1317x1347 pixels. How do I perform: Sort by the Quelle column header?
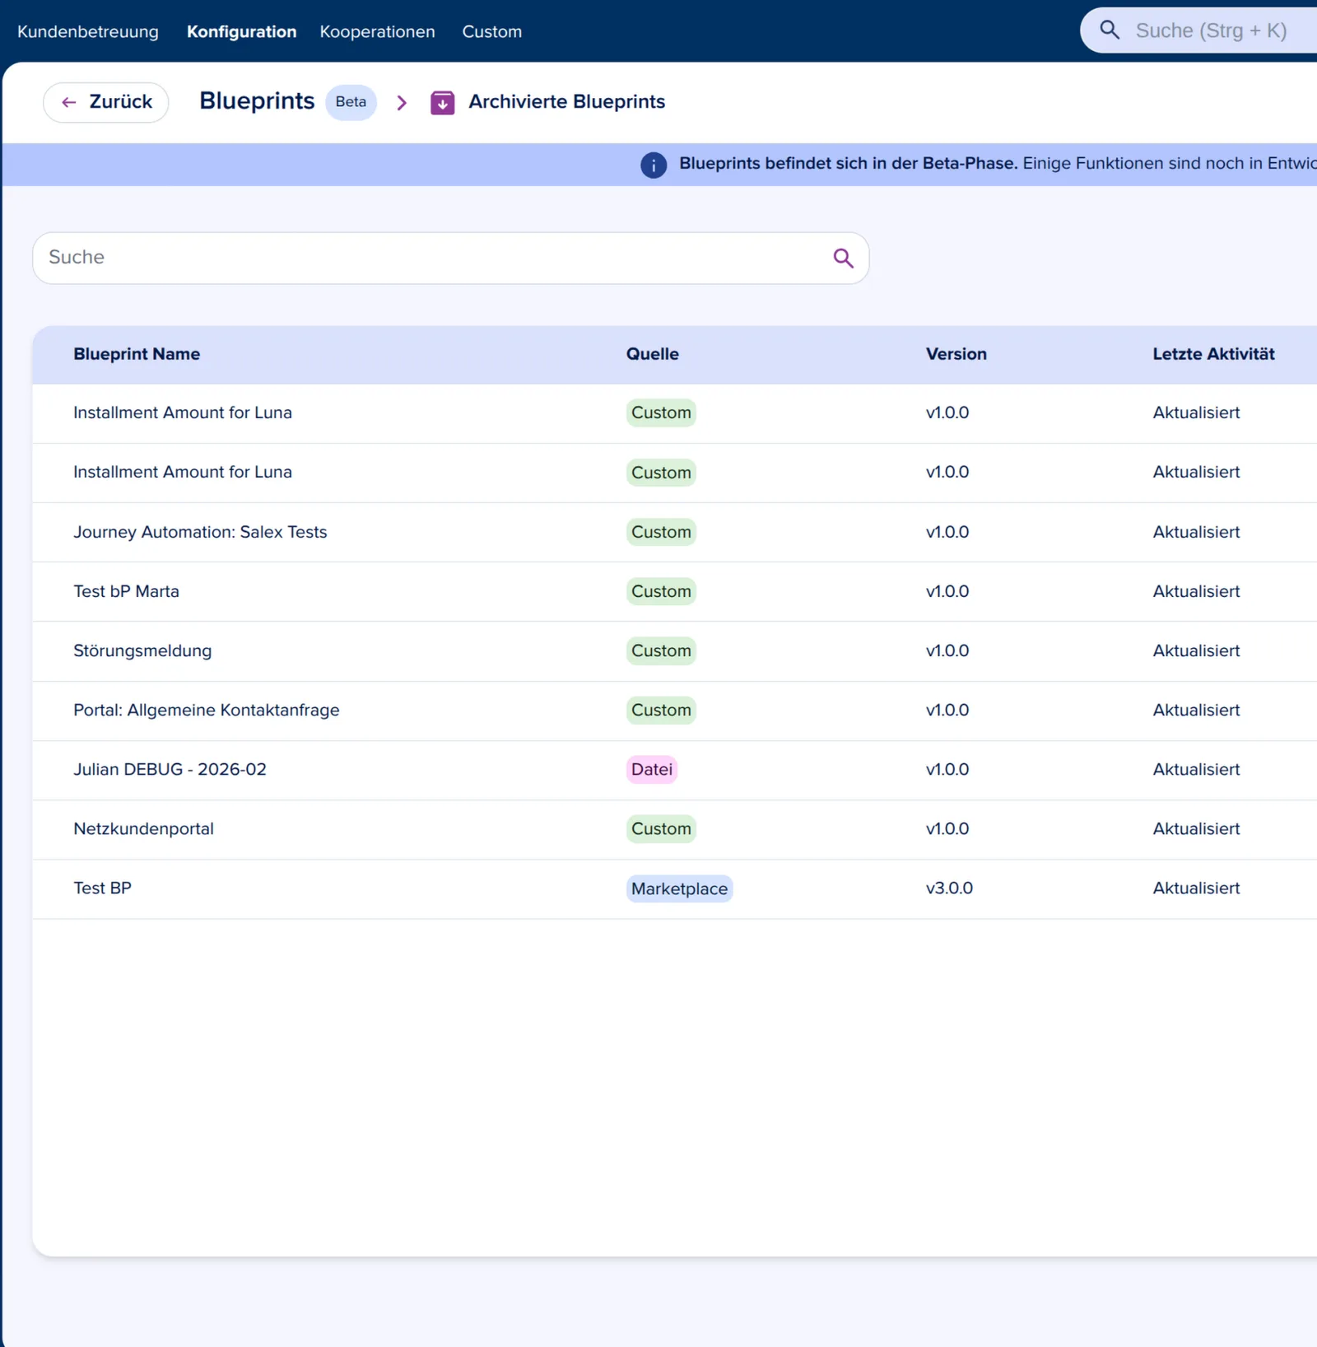click(x=652, y=354)
